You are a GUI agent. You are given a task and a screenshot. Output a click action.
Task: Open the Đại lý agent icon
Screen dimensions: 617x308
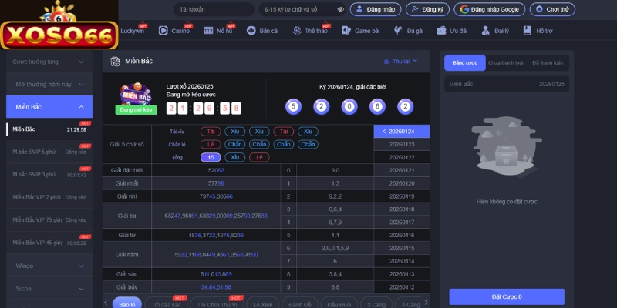[x=486, y=31]
